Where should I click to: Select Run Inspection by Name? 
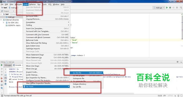click(x=47, y=78)
